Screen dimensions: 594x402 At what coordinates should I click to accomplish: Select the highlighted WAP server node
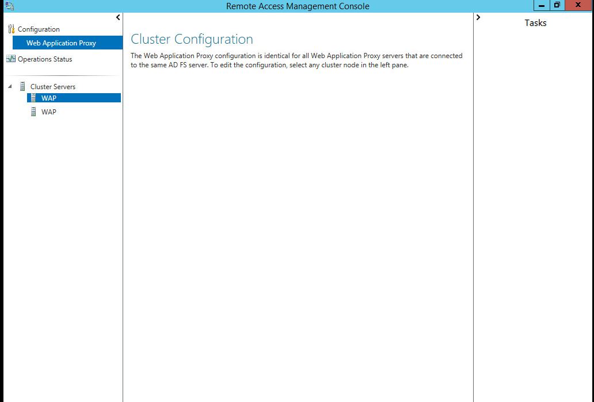[x=74, y=98]
